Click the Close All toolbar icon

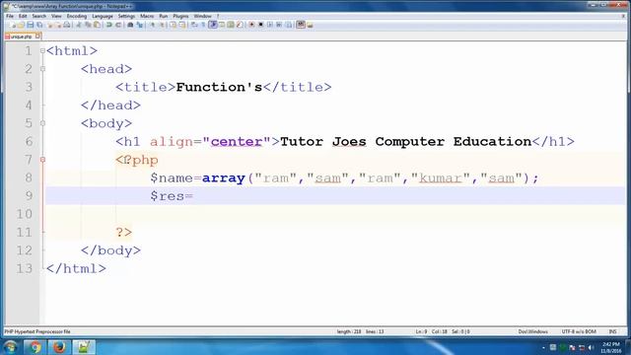[x=58, y=25]
